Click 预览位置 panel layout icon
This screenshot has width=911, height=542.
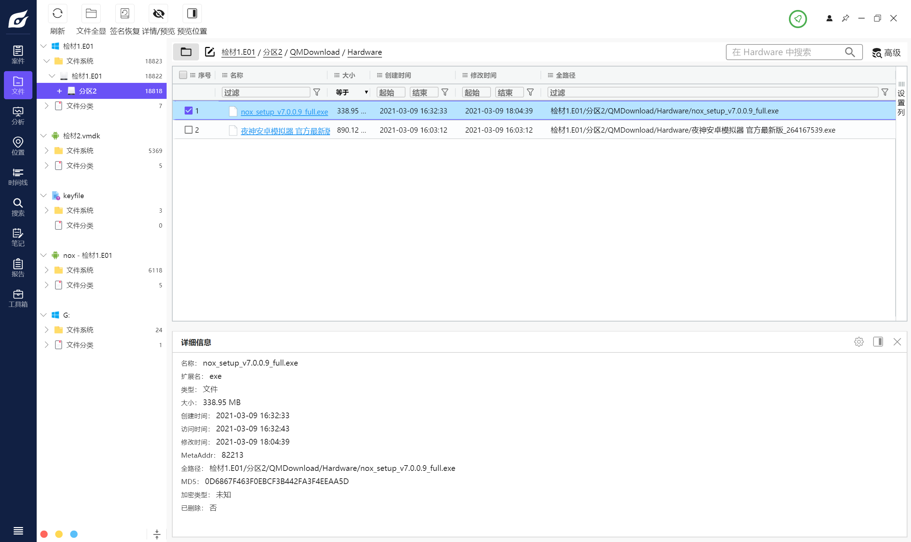tap(192, 14)
